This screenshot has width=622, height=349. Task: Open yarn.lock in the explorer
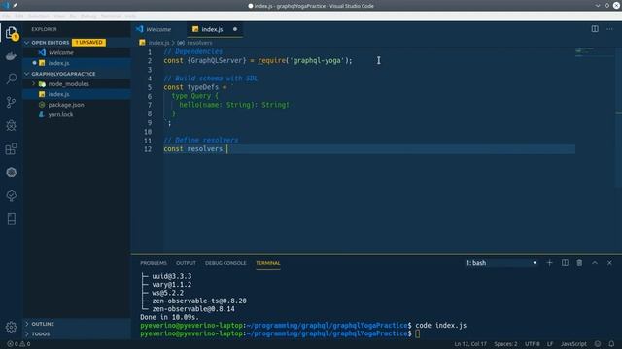[77, 114]
